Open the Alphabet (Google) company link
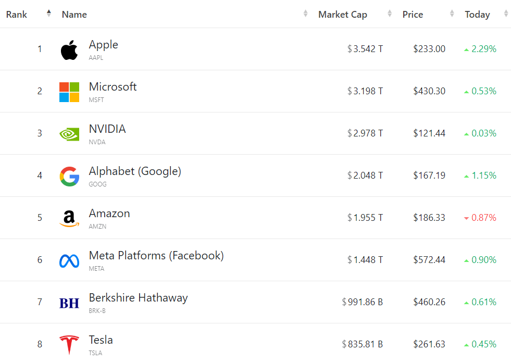 [x=135, y=171]
